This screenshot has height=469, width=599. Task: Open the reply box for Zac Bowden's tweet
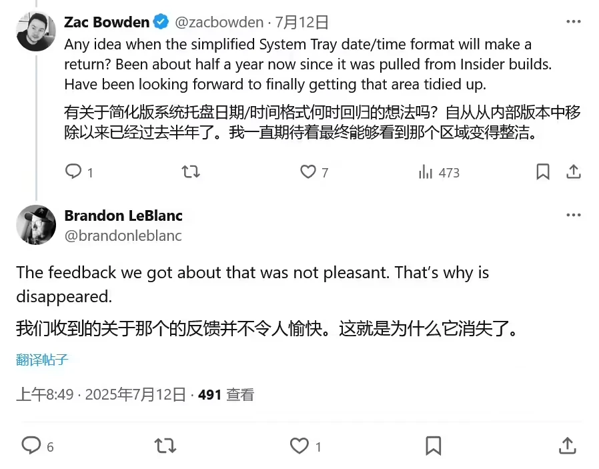coord(72,172)
